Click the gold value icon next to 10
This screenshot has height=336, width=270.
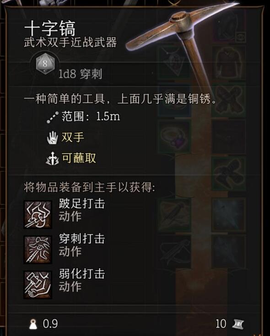click(238, 324)
